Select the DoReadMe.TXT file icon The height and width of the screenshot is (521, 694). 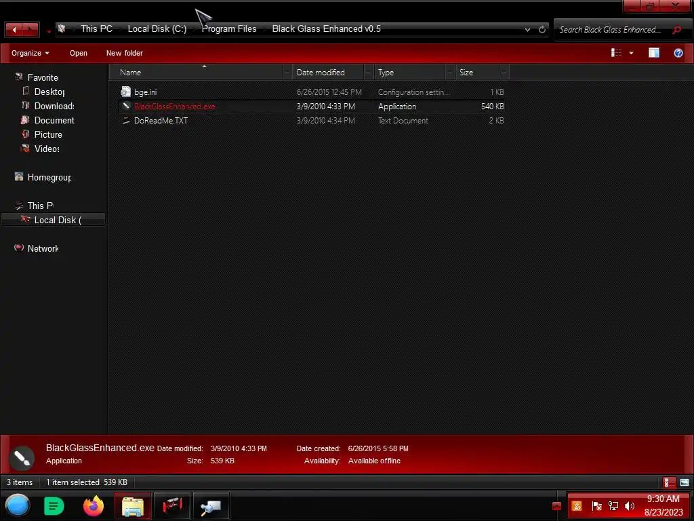point(126,120)
